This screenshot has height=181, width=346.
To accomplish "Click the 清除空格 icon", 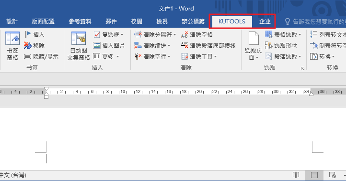I will 185,34.
